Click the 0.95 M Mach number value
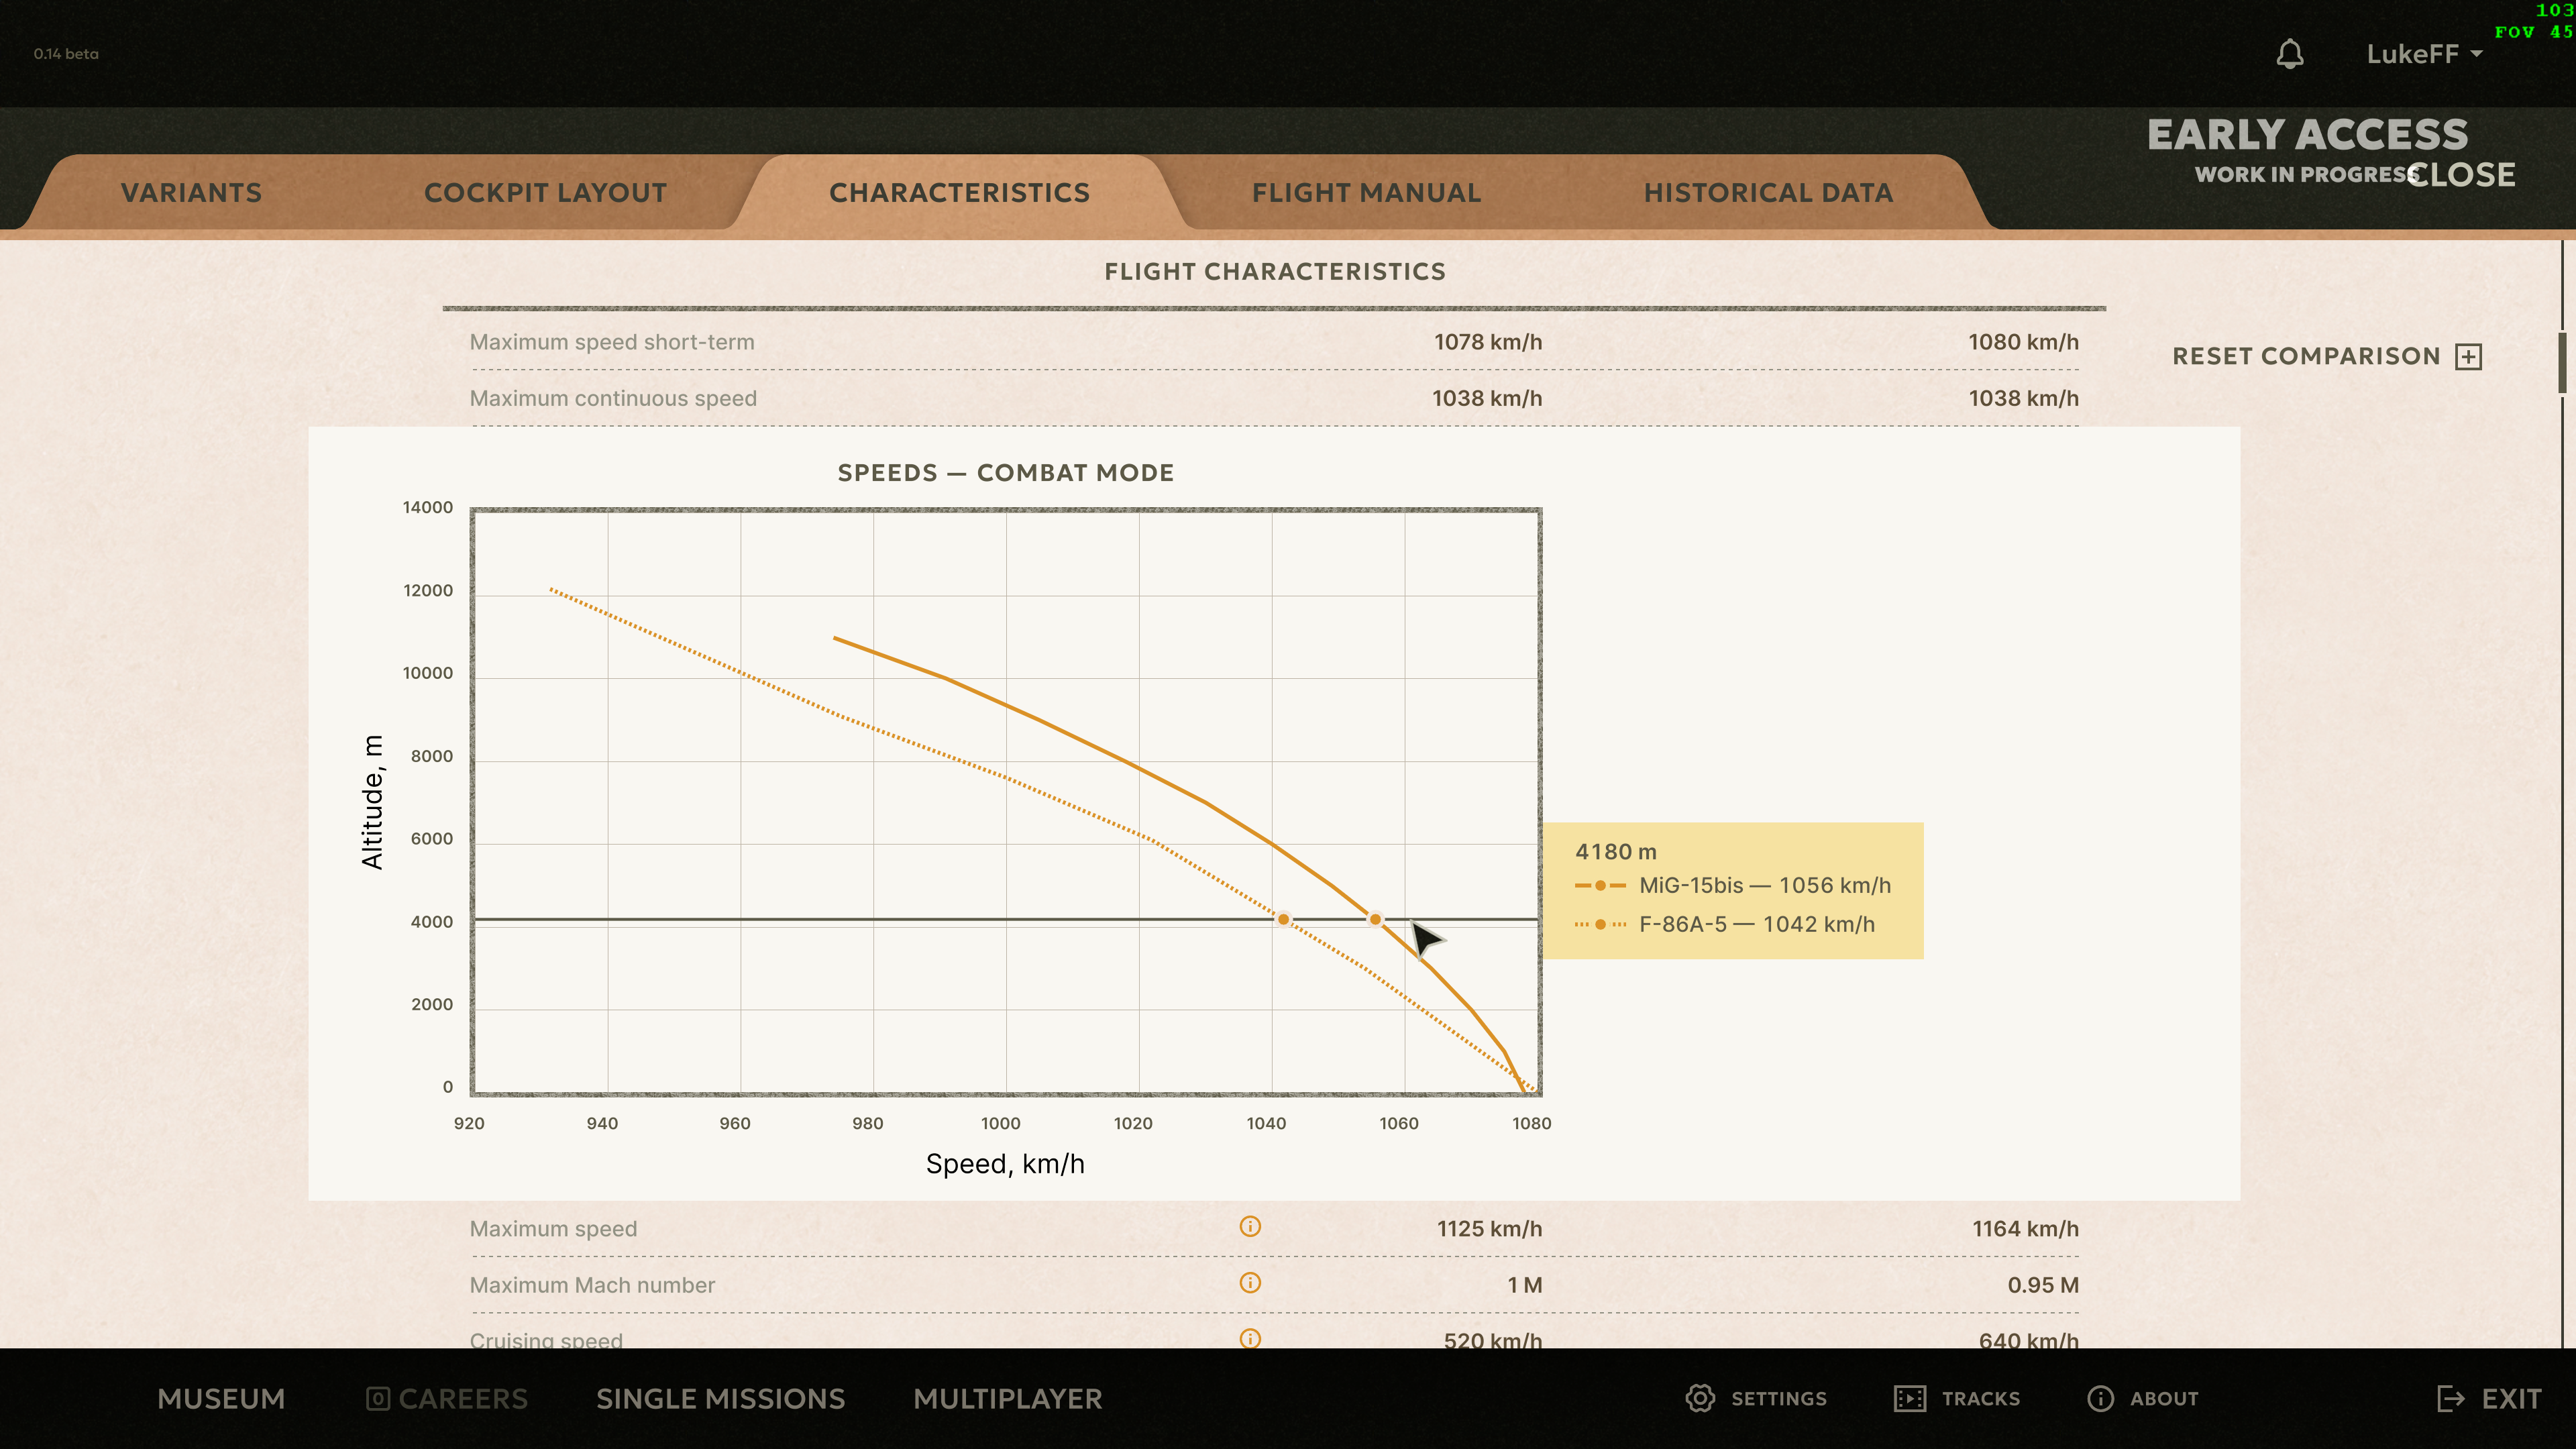The width and height of the screenshot is (2576, 1449). pyautogui.click(x=2043, y=1285)
